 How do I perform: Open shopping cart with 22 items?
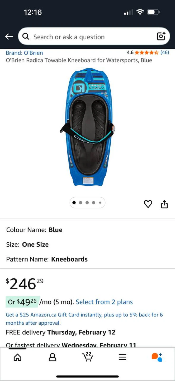[87, 357]
